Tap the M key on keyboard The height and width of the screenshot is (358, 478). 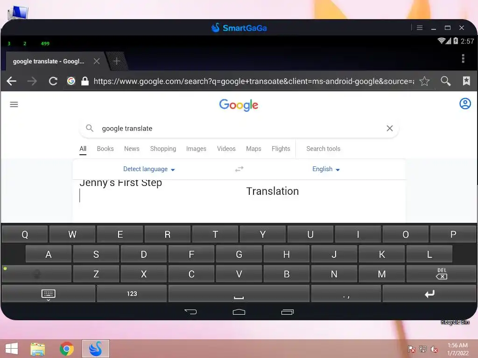pos(382,274)
